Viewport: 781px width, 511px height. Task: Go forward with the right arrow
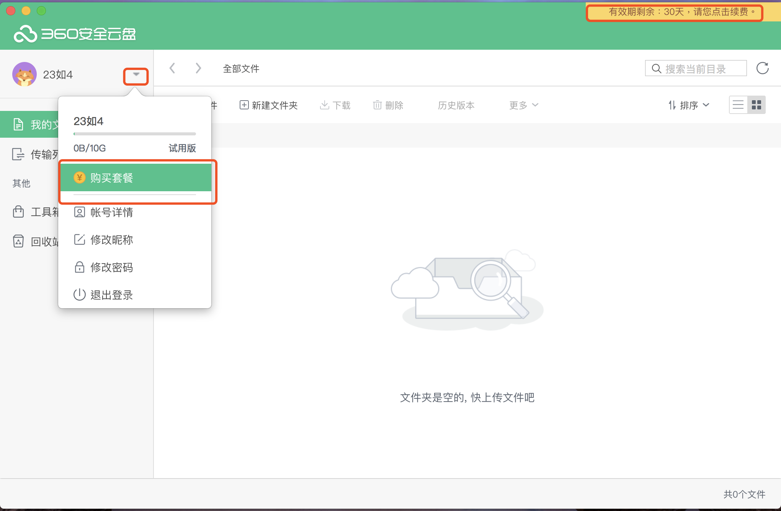click(198, 68)
